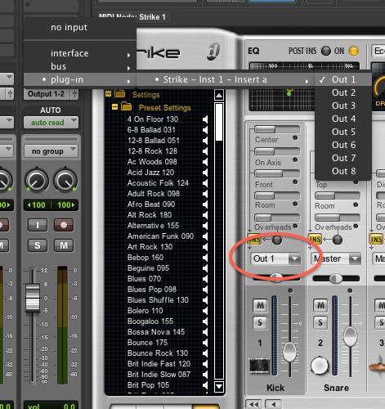Click the kick drum image in channel 1
Image resolution: width=385 pixels, height=409 pixels.
click(259, 366)
